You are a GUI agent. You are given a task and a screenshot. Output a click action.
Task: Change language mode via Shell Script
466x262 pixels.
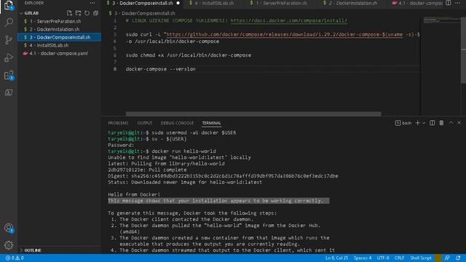(421, 258)
